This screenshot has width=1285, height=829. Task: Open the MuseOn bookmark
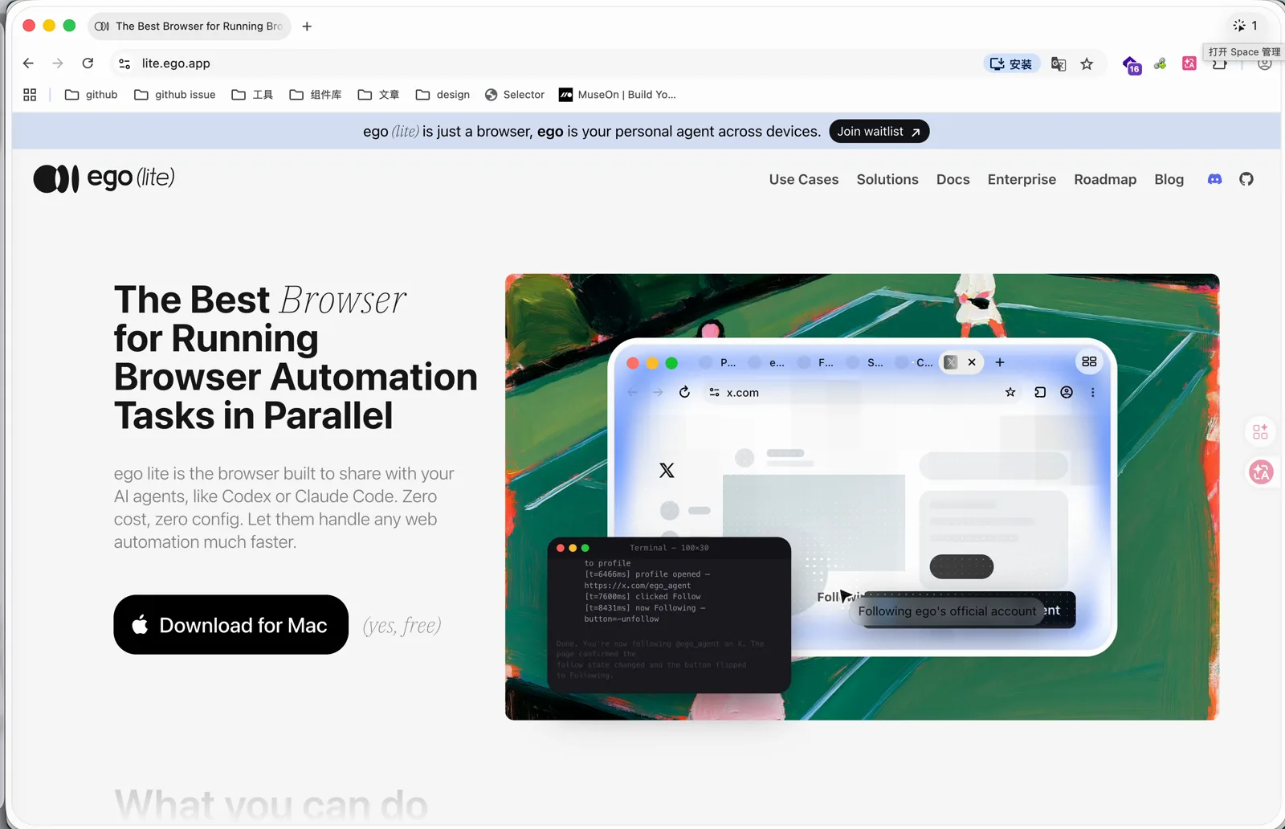tap(618, 95)
